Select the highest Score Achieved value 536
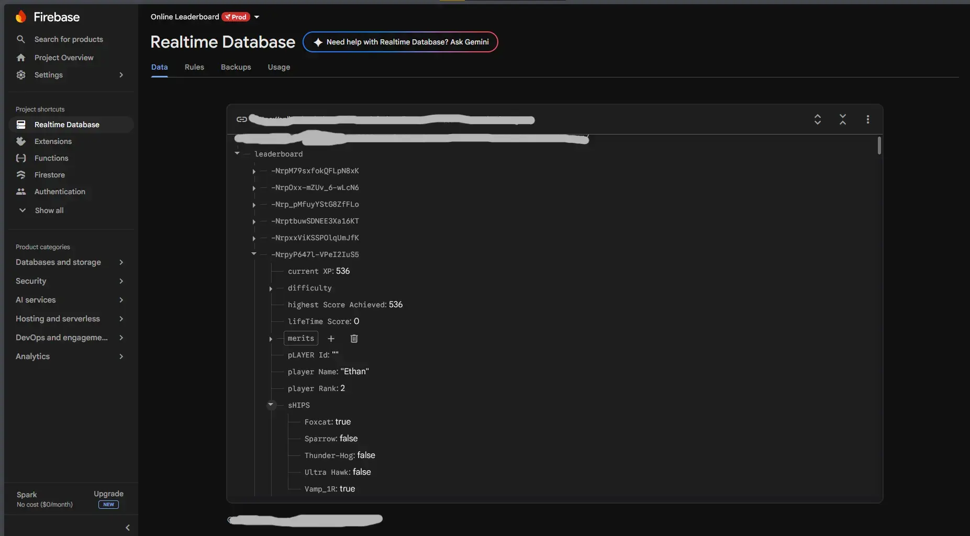This screenshot has width=970, height=536. pos(396,305)
